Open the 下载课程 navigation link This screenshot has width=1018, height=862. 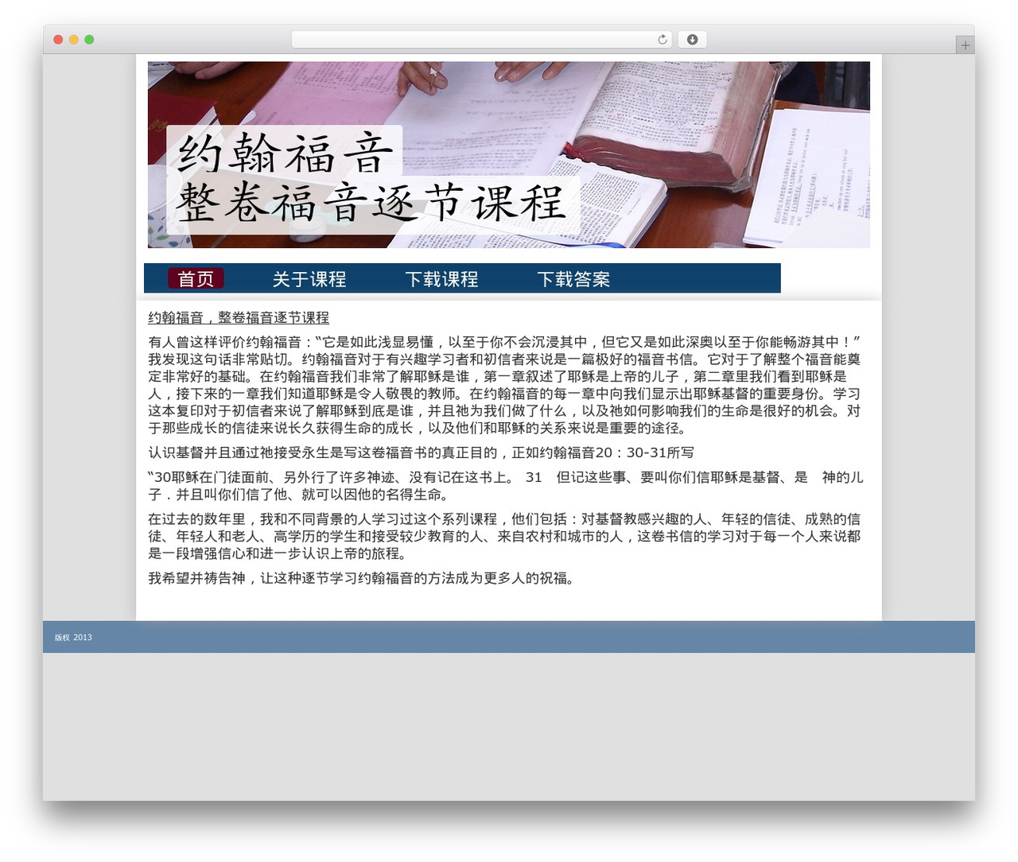point(441,279)
